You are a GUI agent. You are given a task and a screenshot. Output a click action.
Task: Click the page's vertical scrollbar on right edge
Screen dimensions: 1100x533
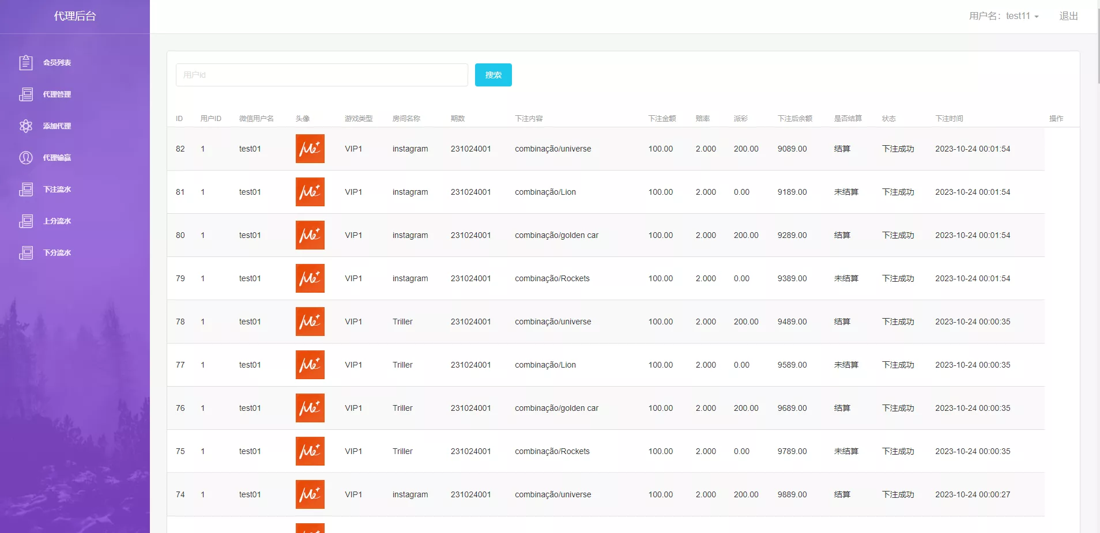(x=1097, y=46)
